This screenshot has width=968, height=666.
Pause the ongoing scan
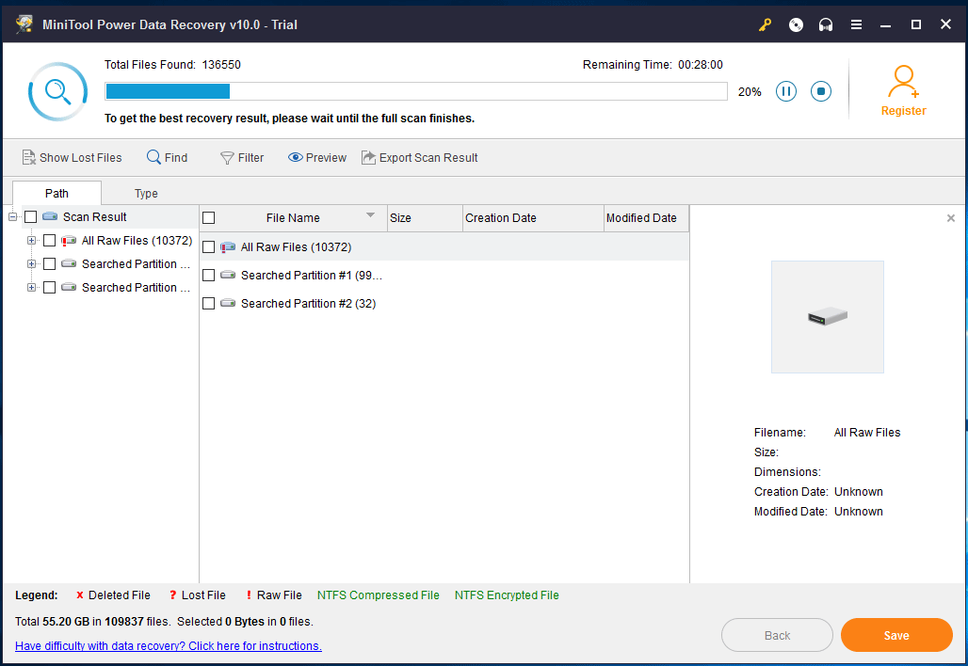[x=786, y=91]
